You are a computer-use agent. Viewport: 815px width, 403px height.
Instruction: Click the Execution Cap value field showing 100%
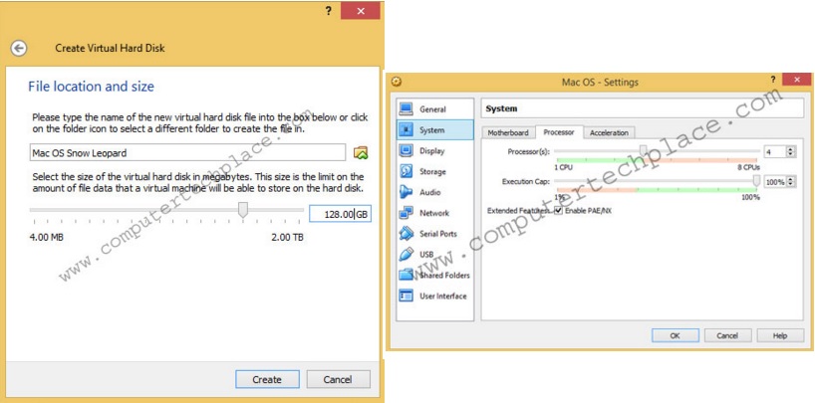[x=775, y=182]
